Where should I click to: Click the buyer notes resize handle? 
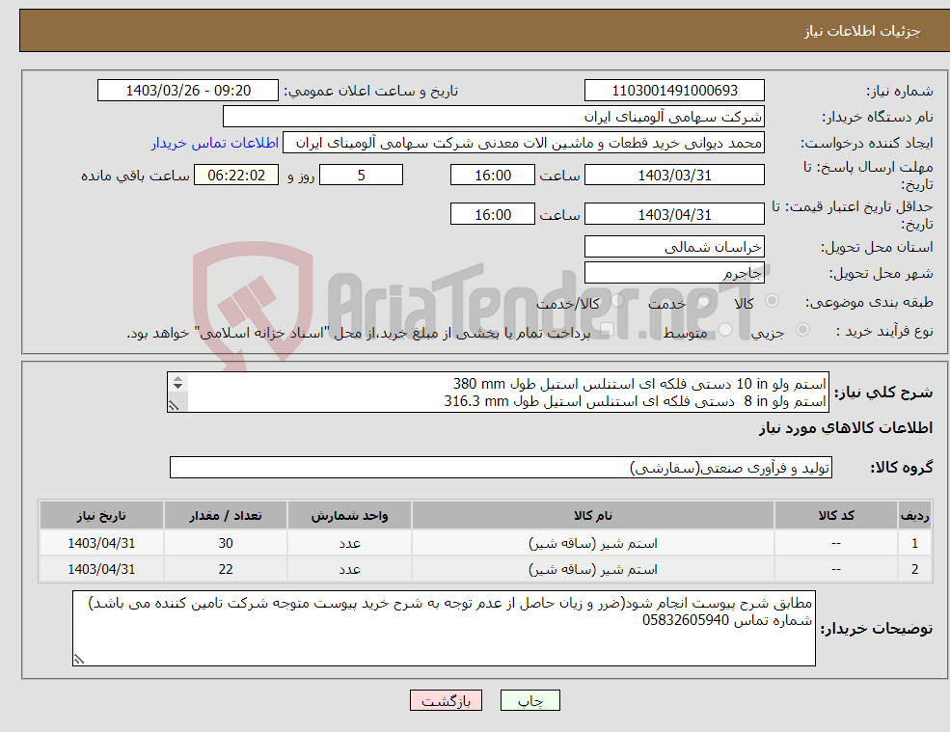tap(79, 660)
